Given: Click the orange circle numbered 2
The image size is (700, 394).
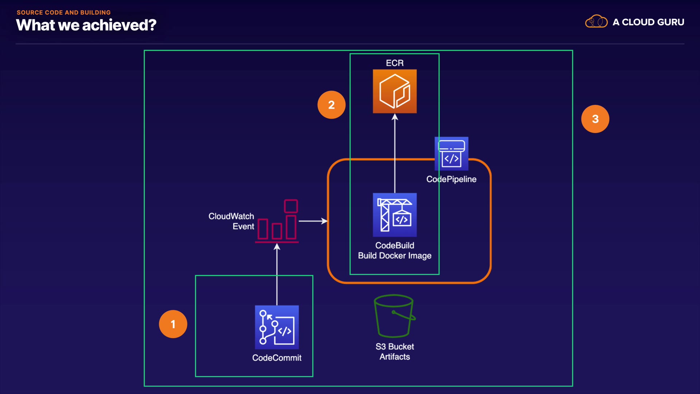Looking at the screenshot, I should click(331, 105).
